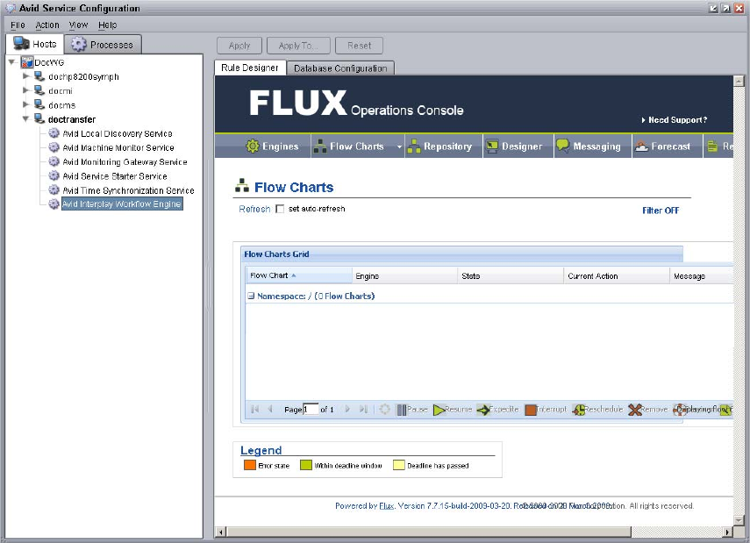
Task: Click the Page number input field
Action: pos(311,409)
